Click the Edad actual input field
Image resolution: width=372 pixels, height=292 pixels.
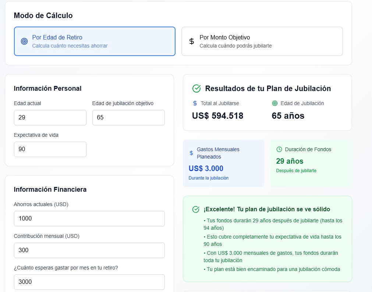[x=50, y=117]
